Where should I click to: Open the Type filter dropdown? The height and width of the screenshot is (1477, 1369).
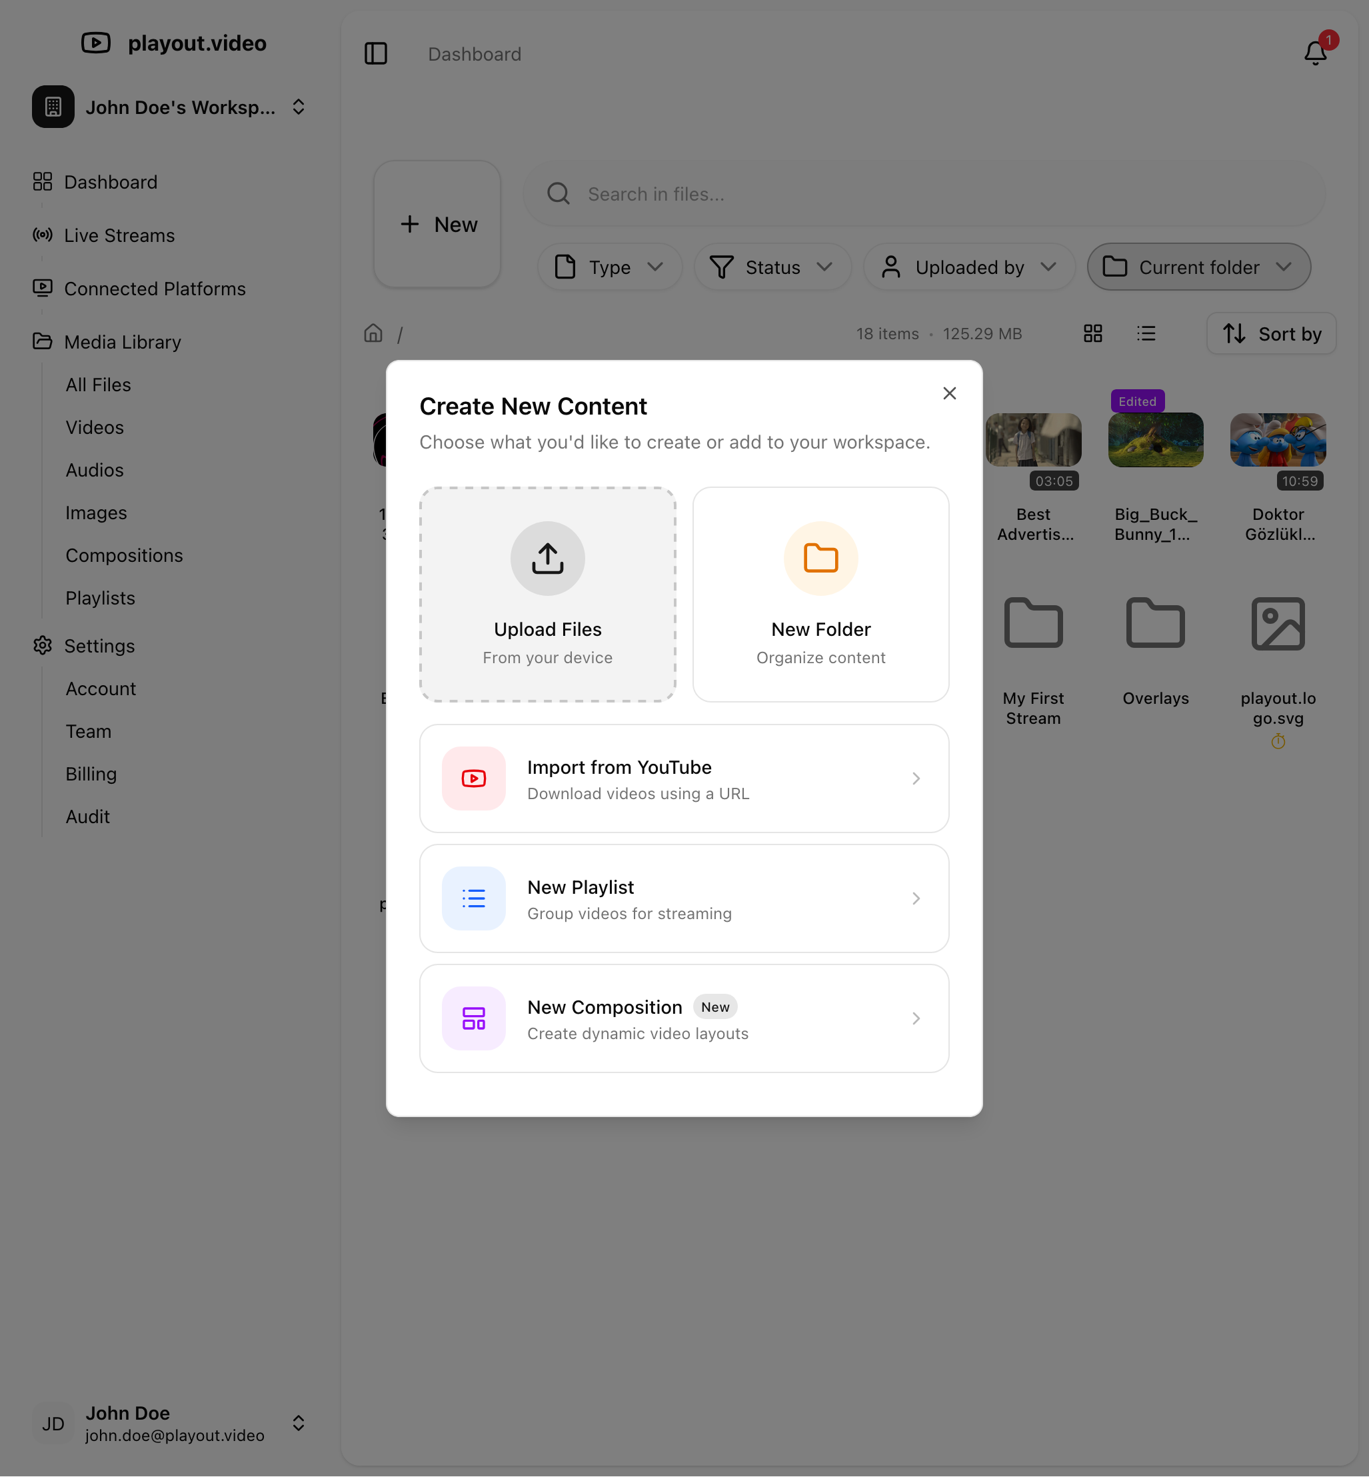coord(609,267)
